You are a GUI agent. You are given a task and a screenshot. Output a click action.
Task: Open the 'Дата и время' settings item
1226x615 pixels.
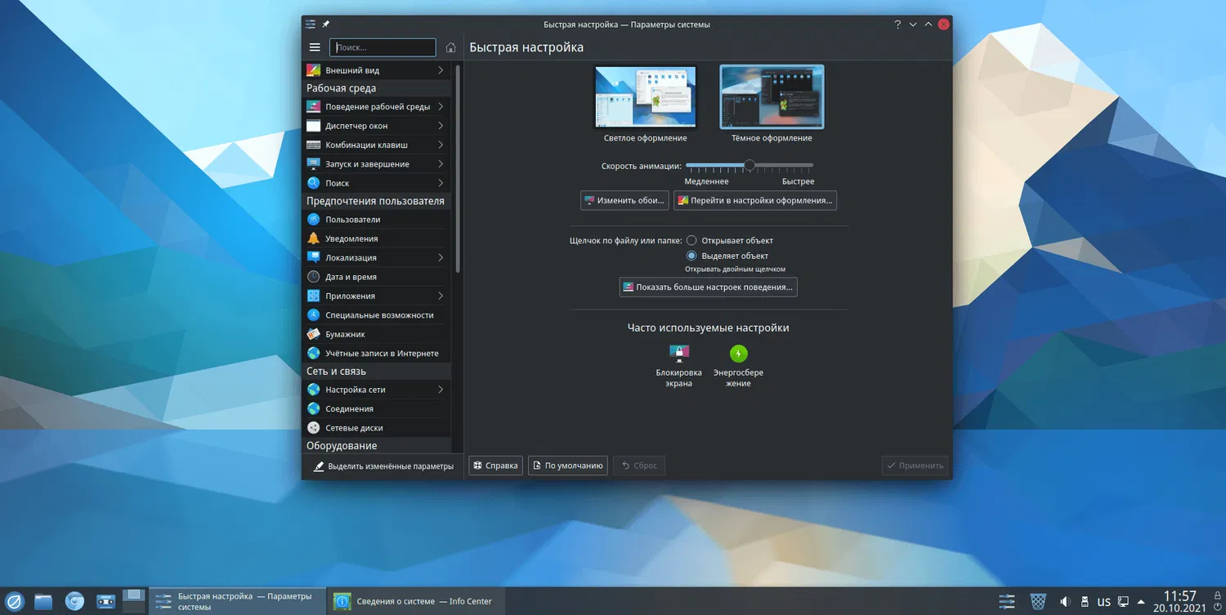point(351,277)
